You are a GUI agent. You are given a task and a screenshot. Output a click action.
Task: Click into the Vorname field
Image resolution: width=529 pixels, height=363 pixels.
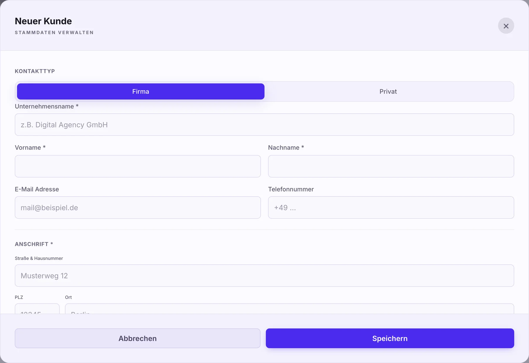(138, 166)
